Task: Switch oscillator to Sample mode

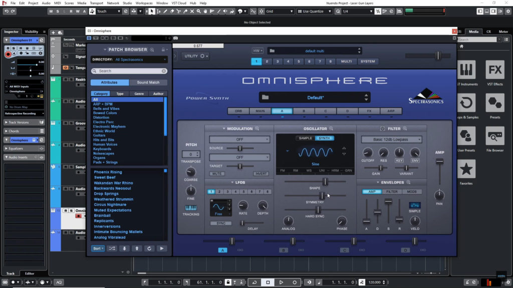Action: click(305, 138)
